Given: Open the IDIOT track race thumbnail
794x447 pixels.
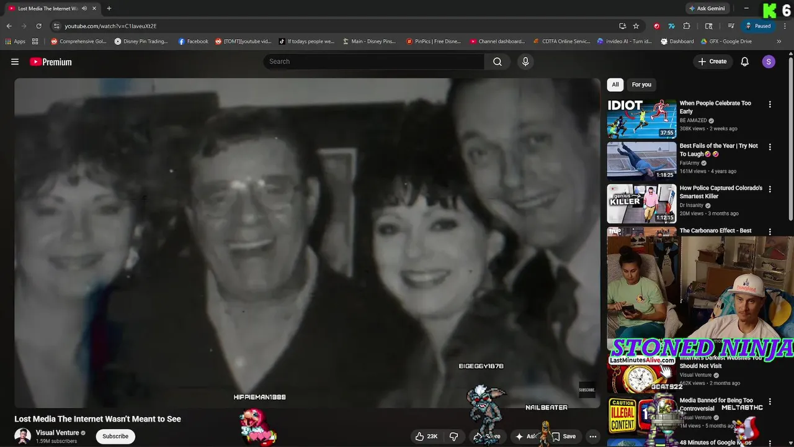Looking at the screenshot, I should [x=641, y=119].
